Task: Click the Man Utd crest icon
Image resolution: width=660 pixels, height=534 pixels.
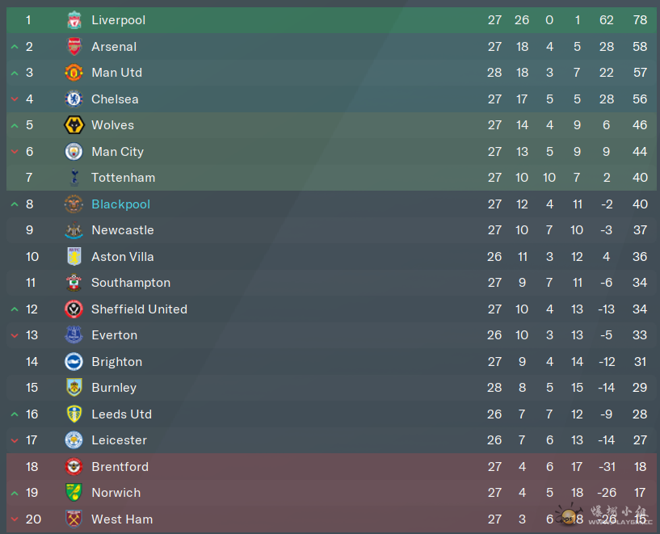Action: pos(74,73)
